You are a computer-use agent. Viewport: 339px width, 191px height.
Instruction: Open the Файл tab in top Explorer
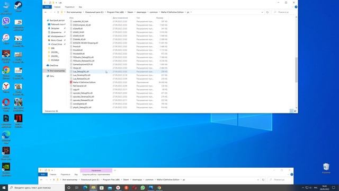pyautogui.click(x=47, y=7)
